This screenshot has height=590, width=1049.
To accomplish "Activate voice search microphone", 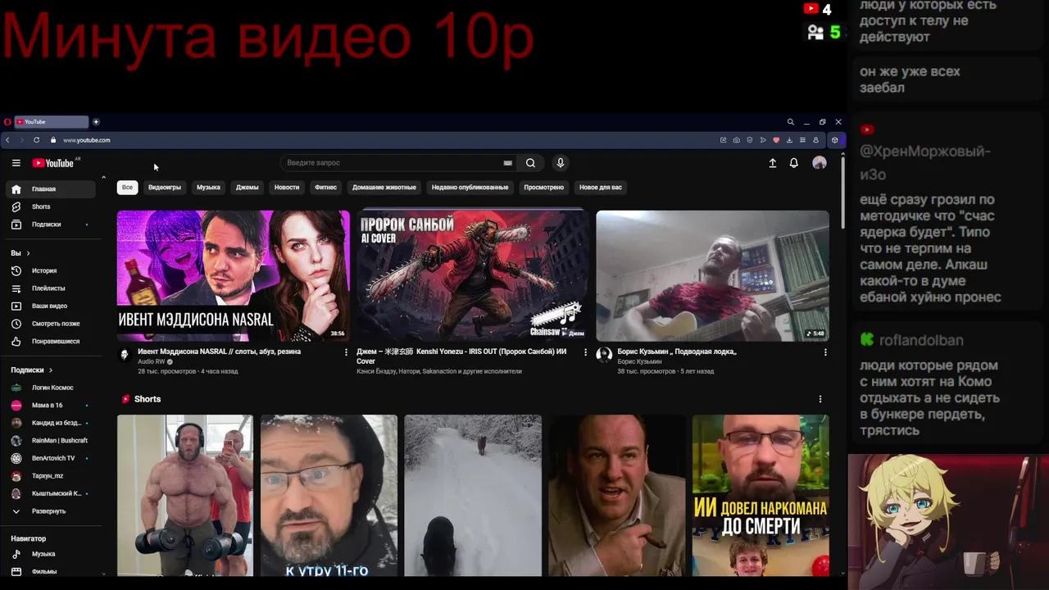I will point(561,163).
